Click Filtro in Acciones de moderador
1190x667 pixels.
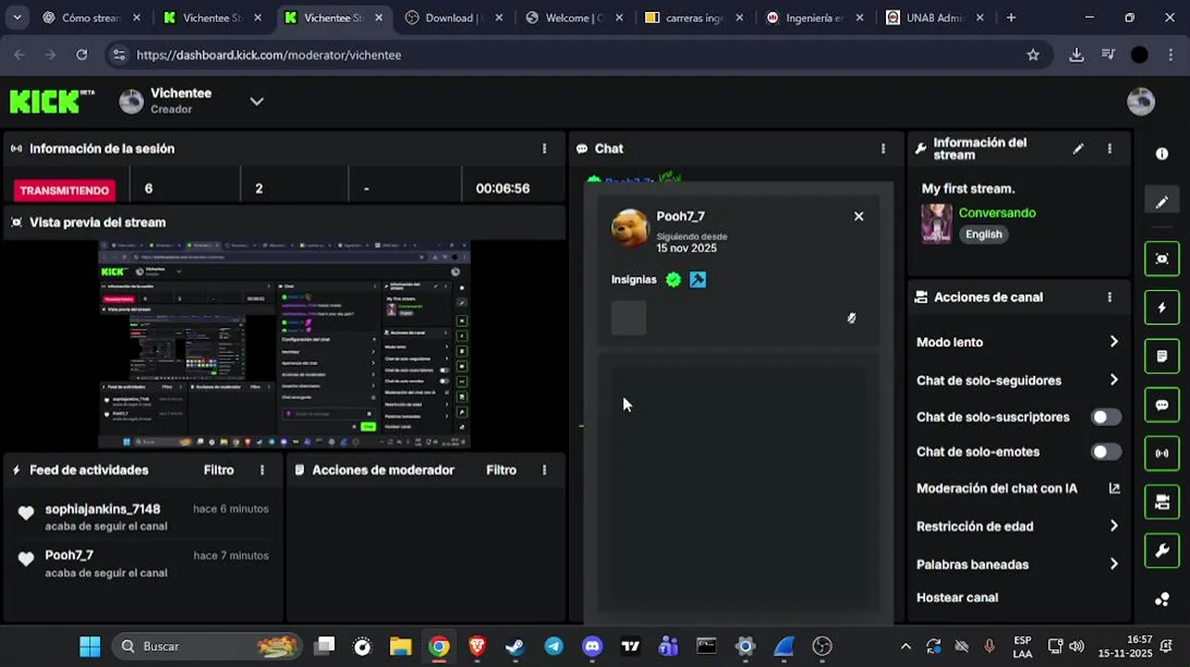click(x=501, y=470)
